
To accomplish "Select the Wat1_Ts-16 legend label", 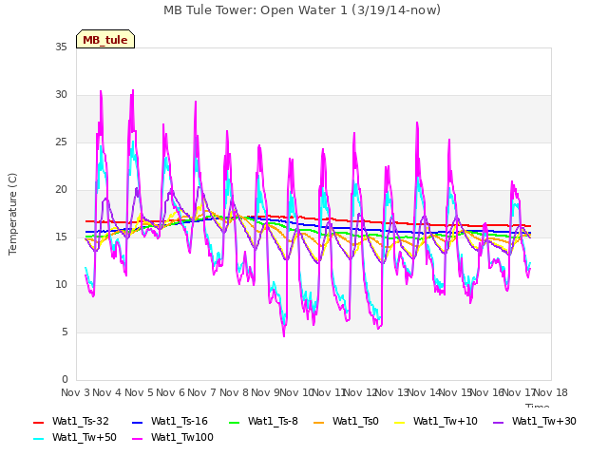I will (180, 422).
